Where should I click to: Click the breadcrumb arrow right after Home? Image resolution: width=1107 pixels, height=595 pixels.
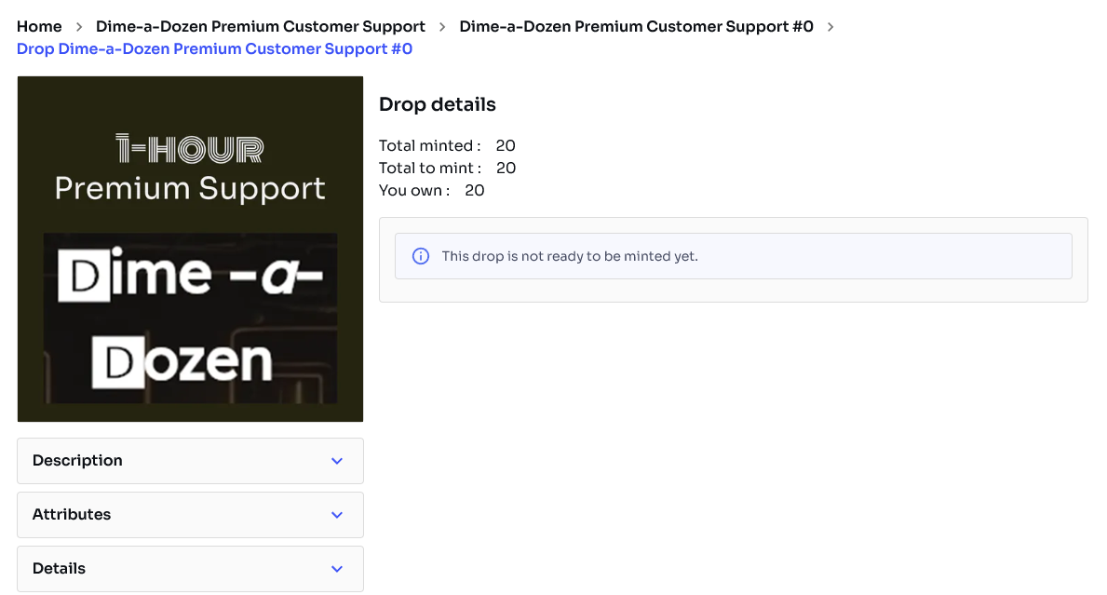click(x=79, y=27)
